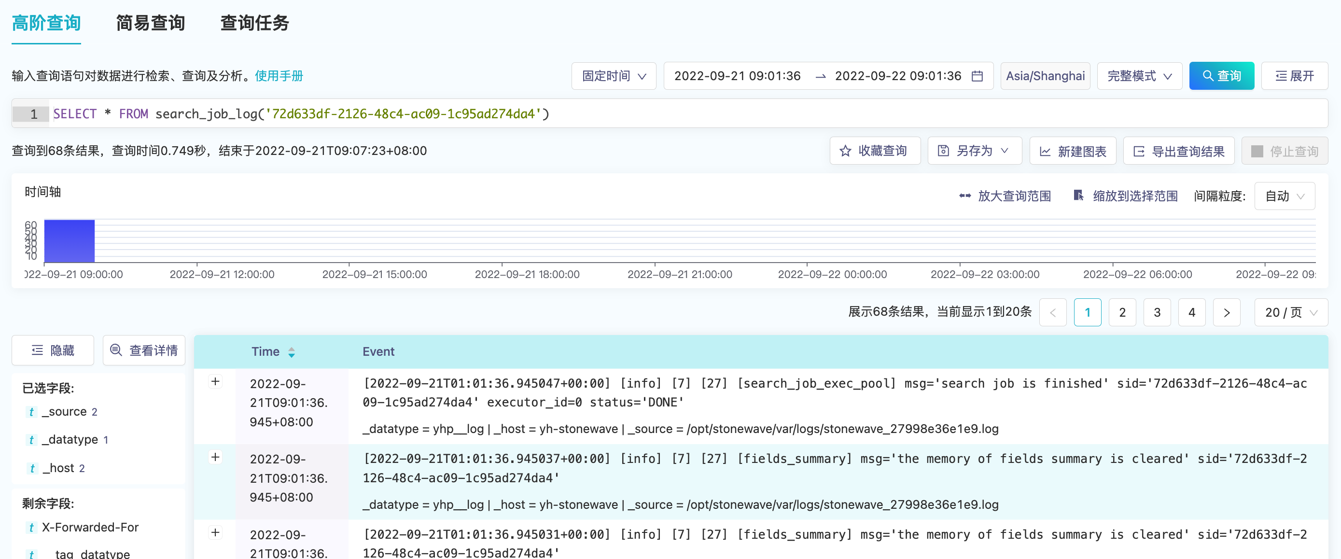
Task: Click the 收藏查询 star button
Action: point(875,151)
